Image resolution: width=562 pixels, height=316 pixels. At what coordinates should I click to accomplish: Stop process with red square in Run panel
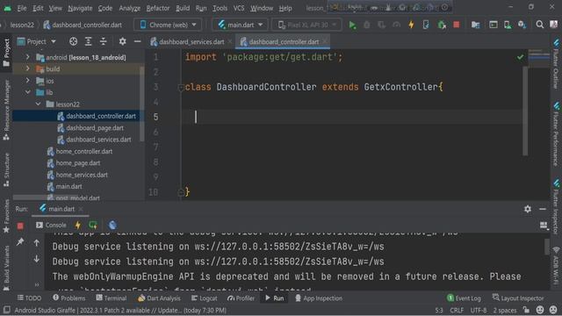click(20, 226)
